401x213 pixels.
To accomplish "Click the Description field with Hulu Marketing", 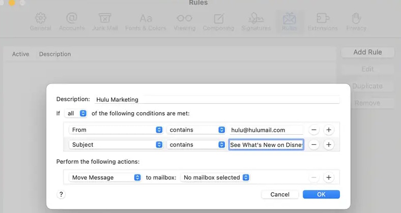I will click(217, 99).
